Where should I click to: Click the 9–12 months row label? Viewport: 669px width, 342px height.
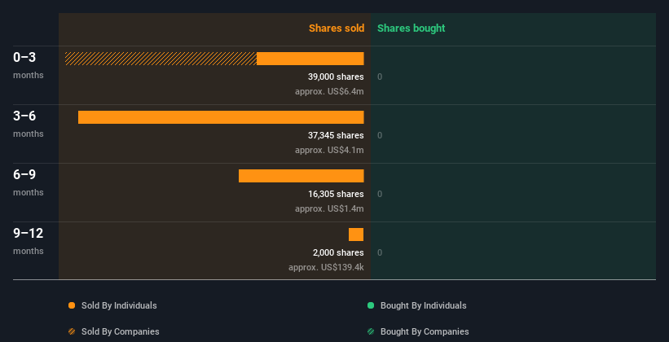29,241
